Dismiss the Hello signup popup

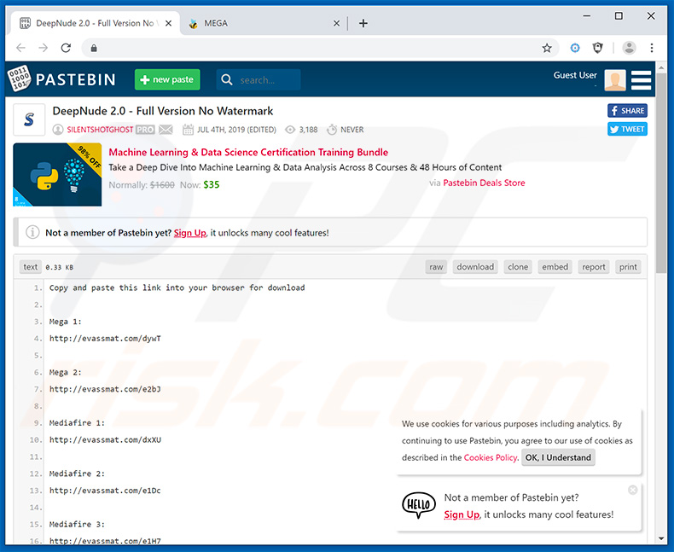(632, 490)
